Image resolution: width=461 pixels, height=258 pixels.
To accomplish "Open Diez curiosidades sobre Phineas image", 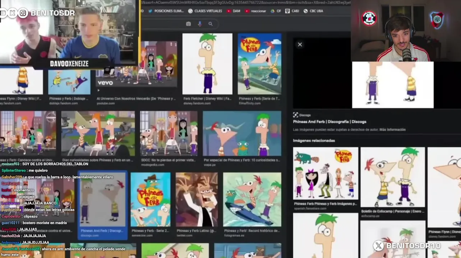I will click(98, 134).
